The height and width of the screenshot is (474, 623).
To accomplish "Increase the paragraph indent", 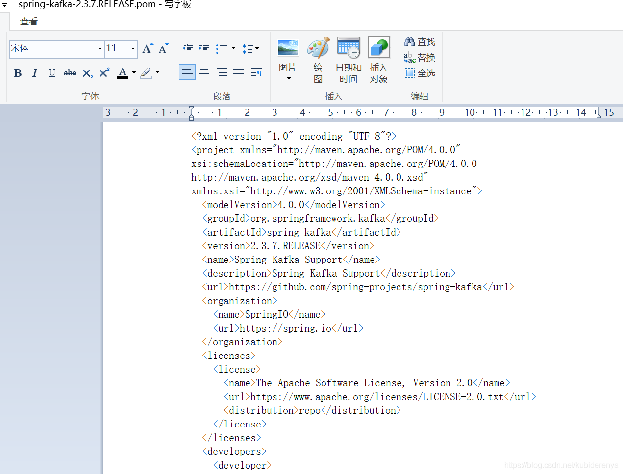I will click(x=203, y=48).
